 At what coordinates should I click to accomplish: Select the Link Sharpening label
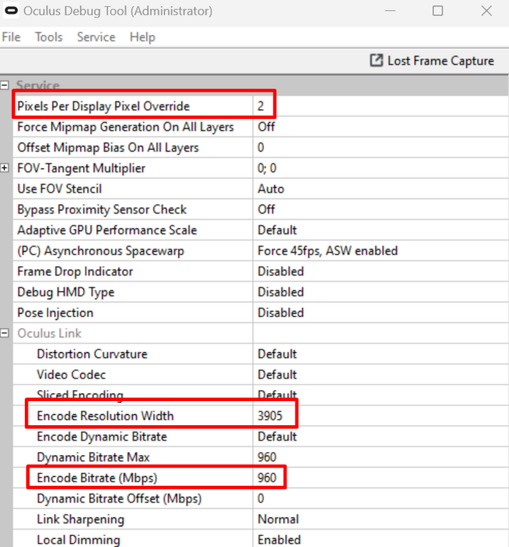pyautogui.click(x=81, y=519)
